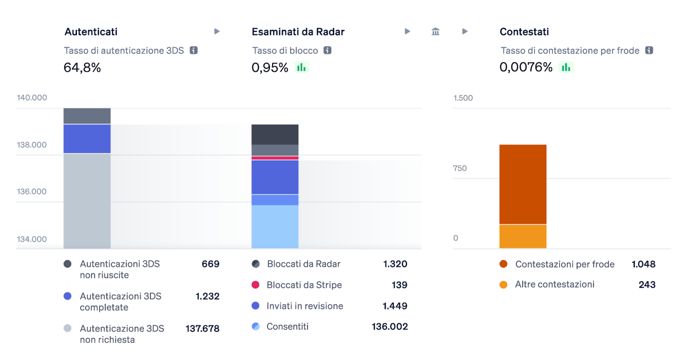This screenshot has width=689, height=352.
Task: Click dark orange fraud disputes bar segment
Action: tap(523, 184)
